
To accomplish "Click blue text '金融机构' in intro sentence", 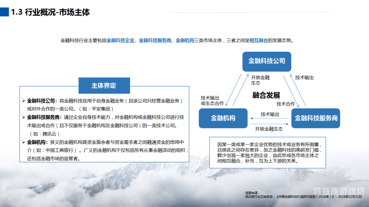I will pyautogui.click(x=185, y=41).
